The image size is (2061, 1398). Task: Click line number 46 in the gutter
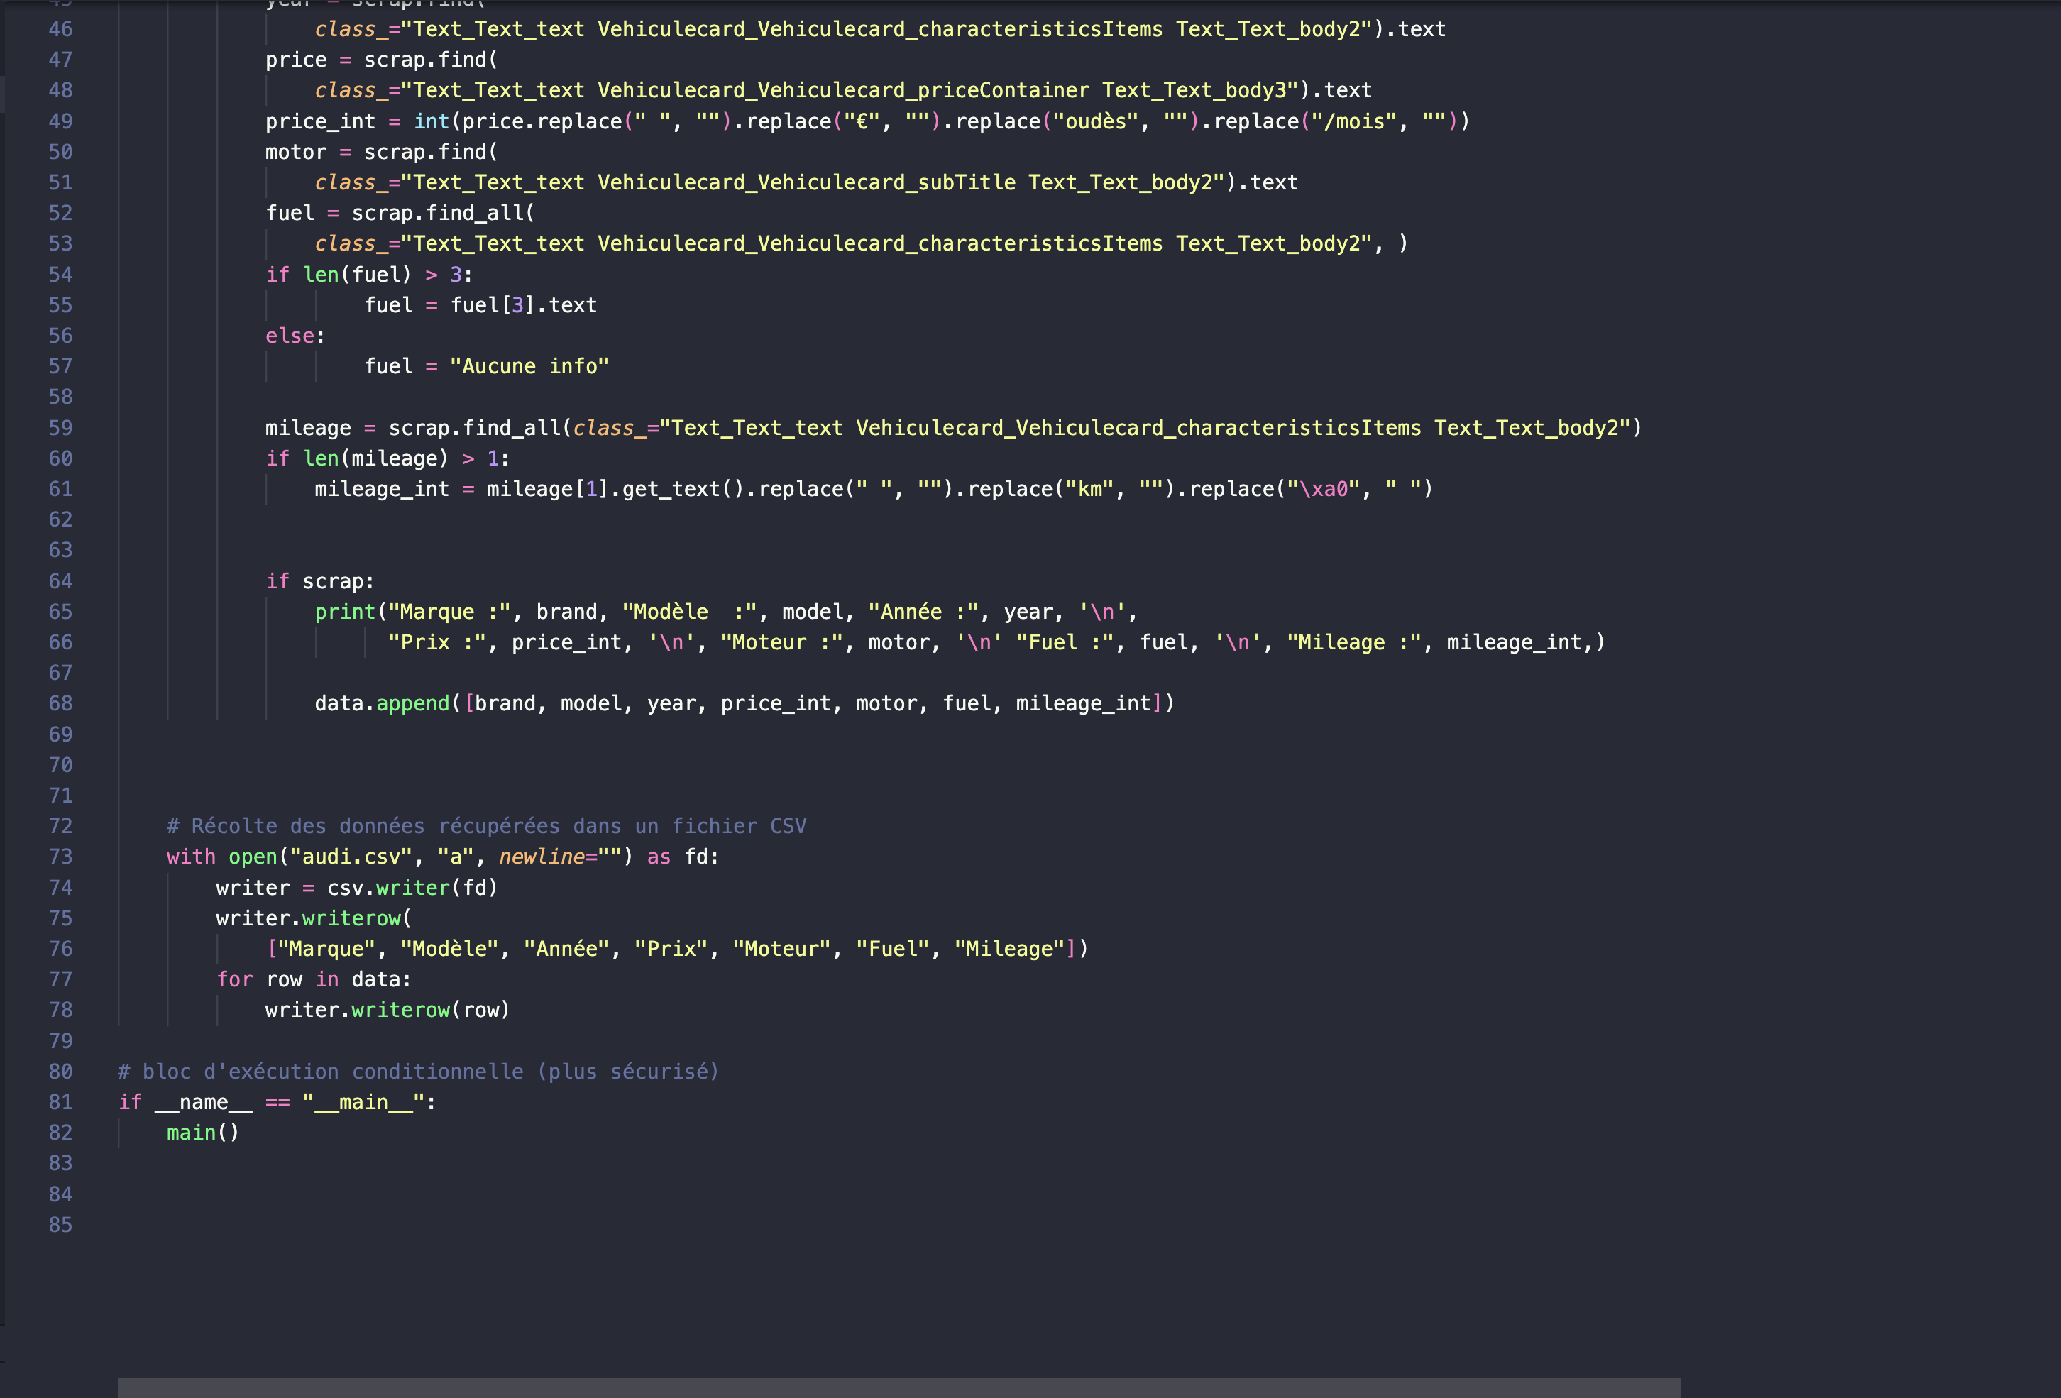(x=60, y=29)
